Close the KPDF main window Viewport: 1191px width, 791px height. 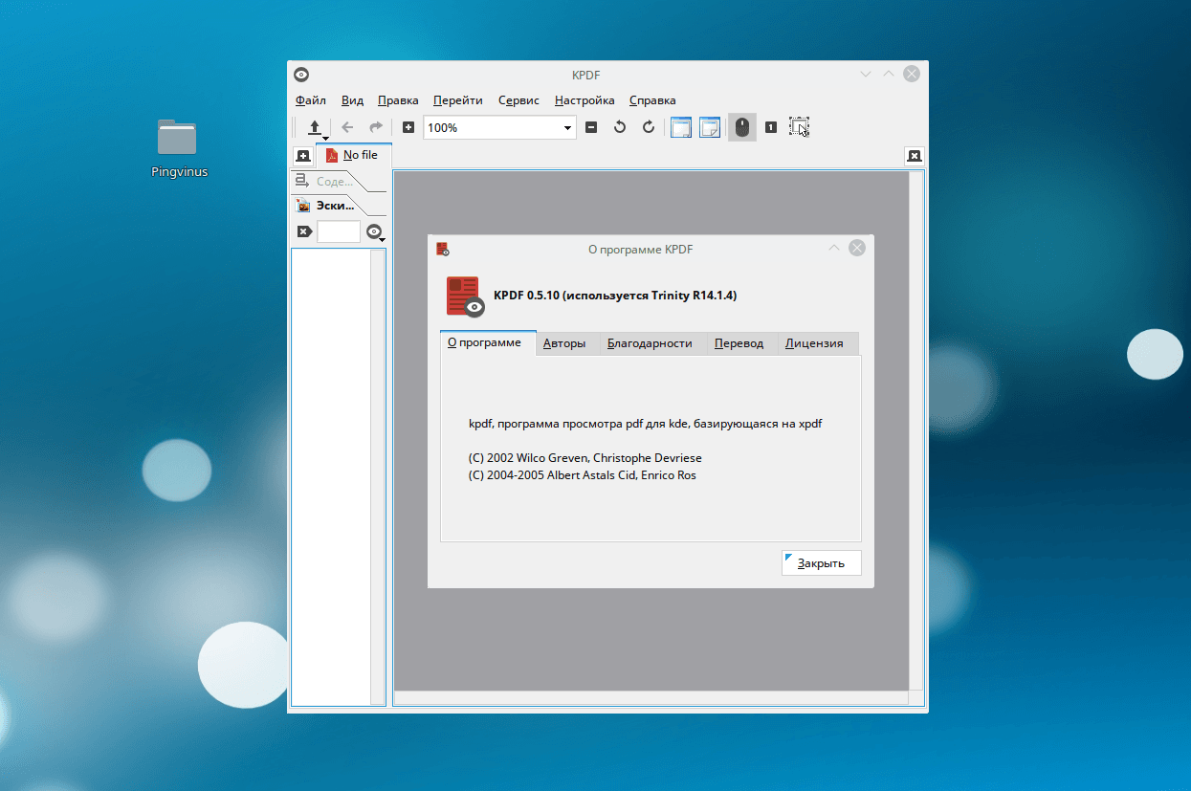[x=912, y=74]
